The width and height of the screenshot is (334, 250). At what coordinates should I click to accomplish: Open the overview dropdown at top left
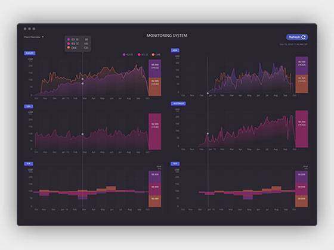(x=34, y=37)
